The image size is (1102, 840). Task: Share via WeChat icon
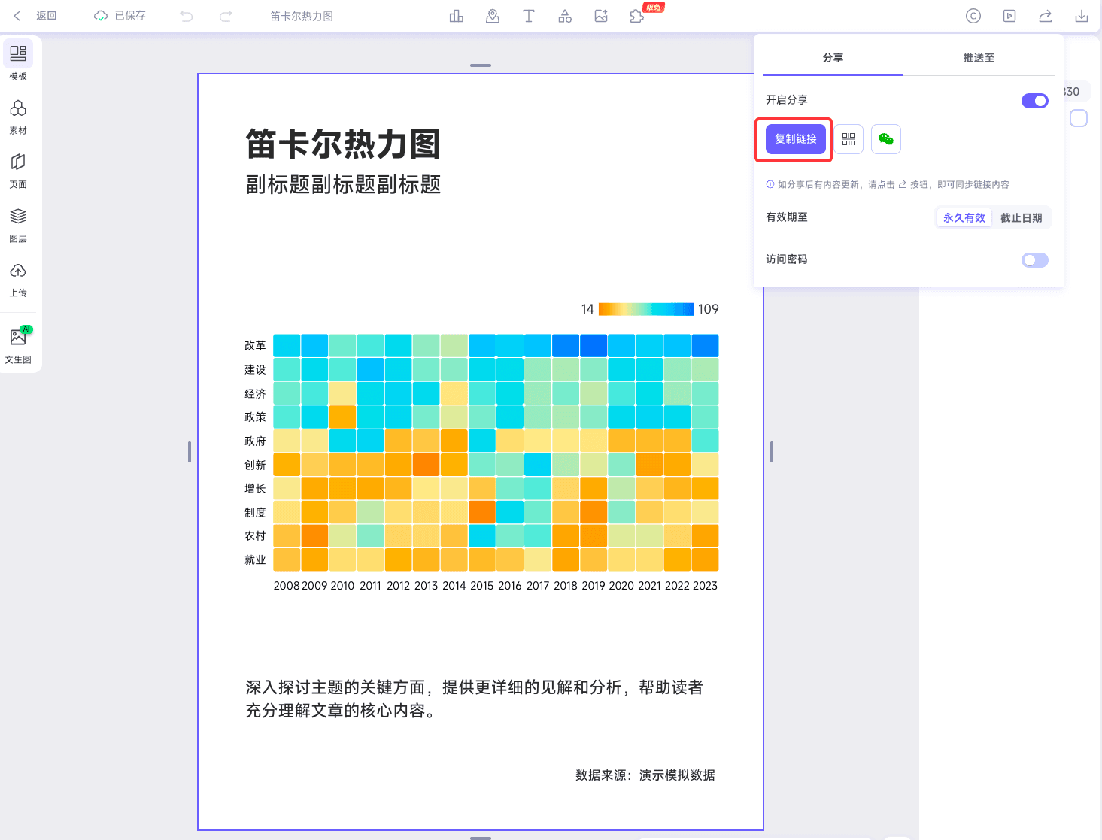(886, 139)
